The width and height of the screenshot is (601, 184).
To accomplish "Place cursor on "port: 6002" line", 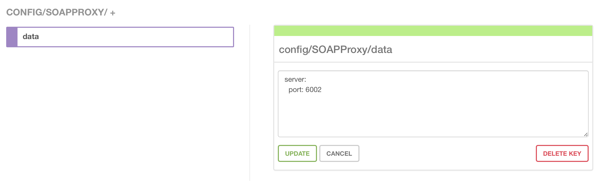I will pyautogui.click(x=305, y=90).
